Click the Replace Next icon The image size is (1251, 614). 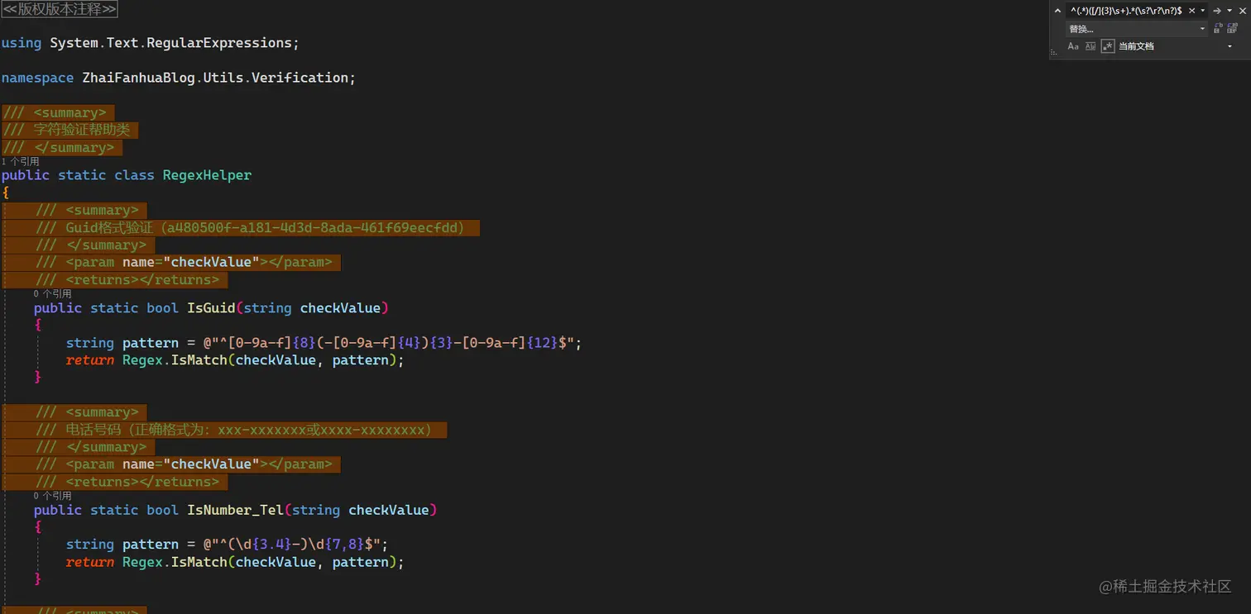click(x=1218, y=28)
